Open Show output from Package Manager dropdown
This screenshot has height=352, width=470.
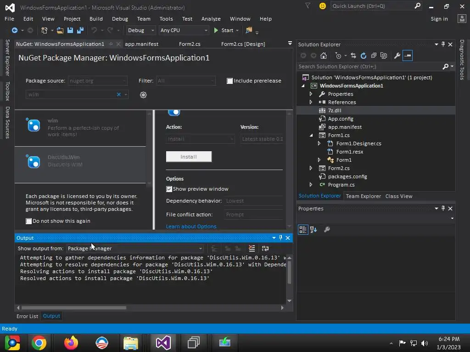[201, 248]
